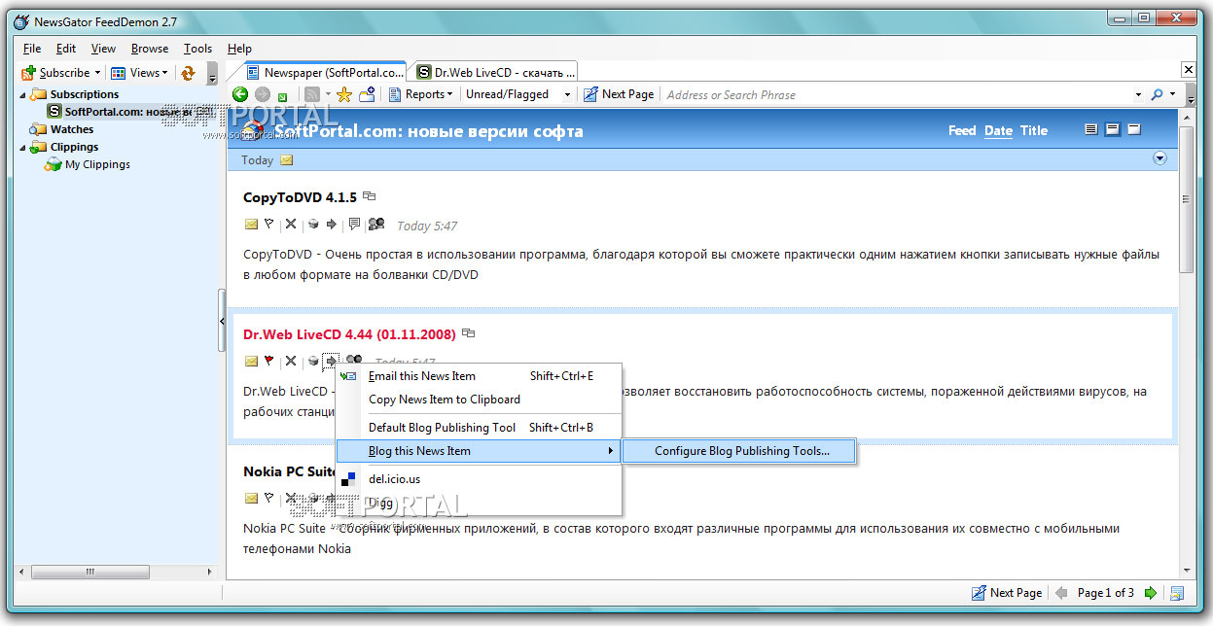
Task: Open Dr.Web LiveCD 4.44 (01.11.2008) headline
Action: [x=349, y=334]
